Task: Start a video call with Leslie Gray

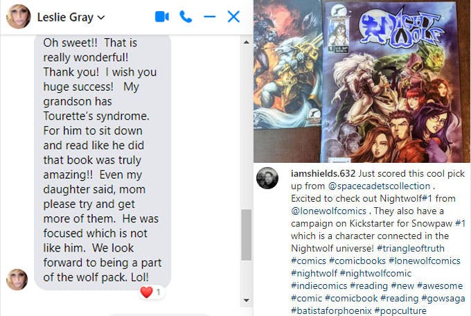Action: (x=162, y=17)
